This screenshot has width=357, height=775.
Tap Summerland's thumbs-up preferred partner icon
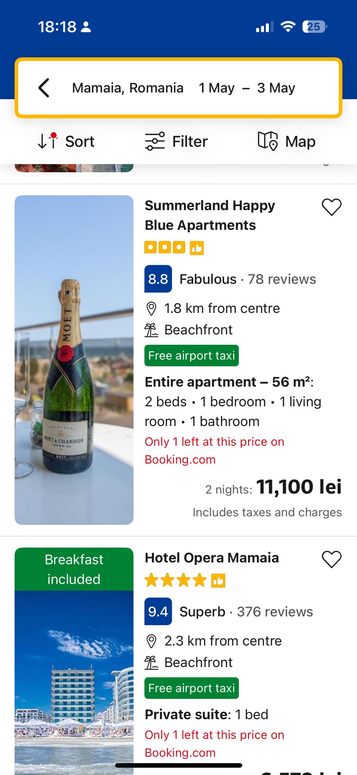click(196, 248)
